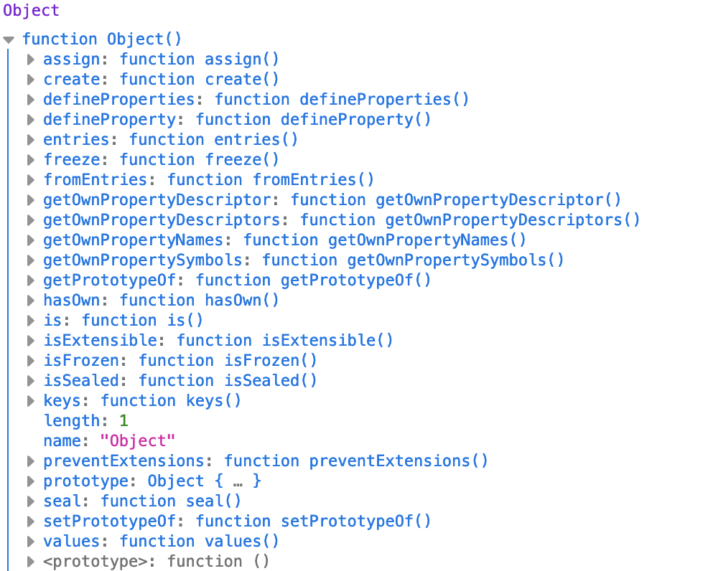Expand the hasOwn property triangle

[x=31, y=301]
